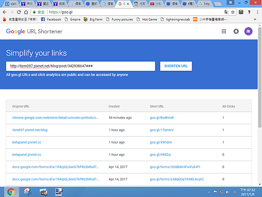Open the purple account avatar

coord(248,32)
